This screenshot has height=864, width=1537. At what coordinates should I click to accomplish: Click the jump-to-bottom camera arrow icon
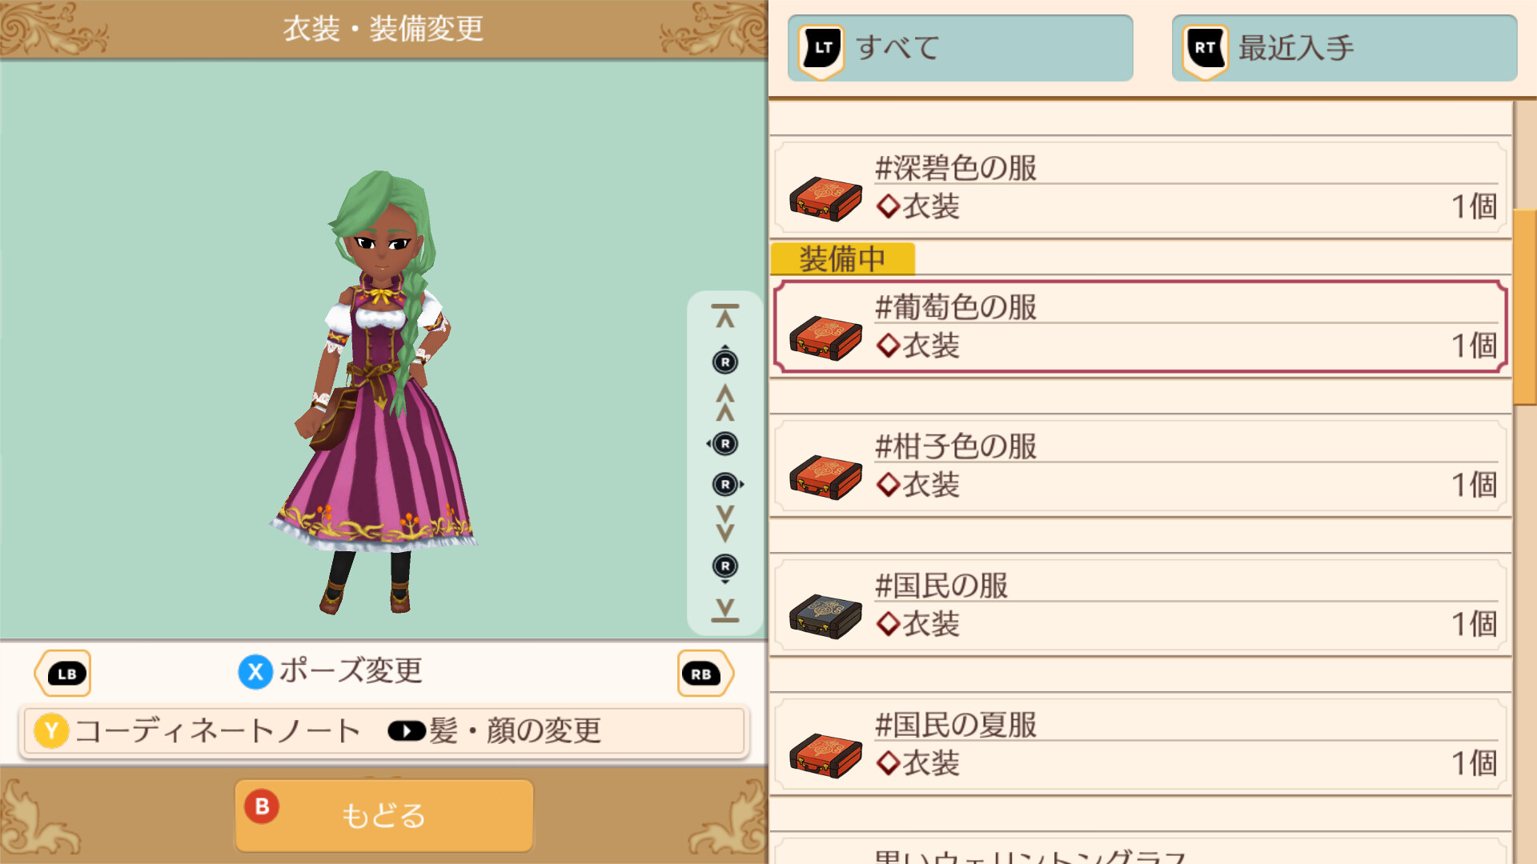724,610
